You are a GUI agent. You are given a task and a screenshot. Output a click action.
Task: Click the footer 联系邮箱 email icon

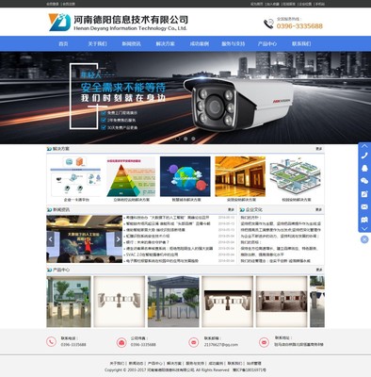[x=194, y=342]
